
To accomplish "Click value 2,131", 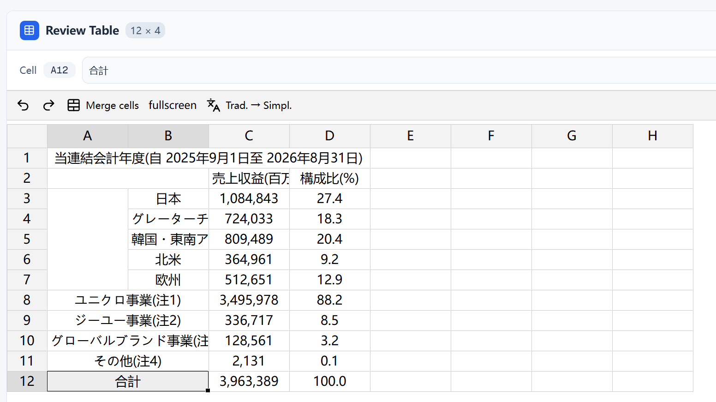I will (249, 361).
